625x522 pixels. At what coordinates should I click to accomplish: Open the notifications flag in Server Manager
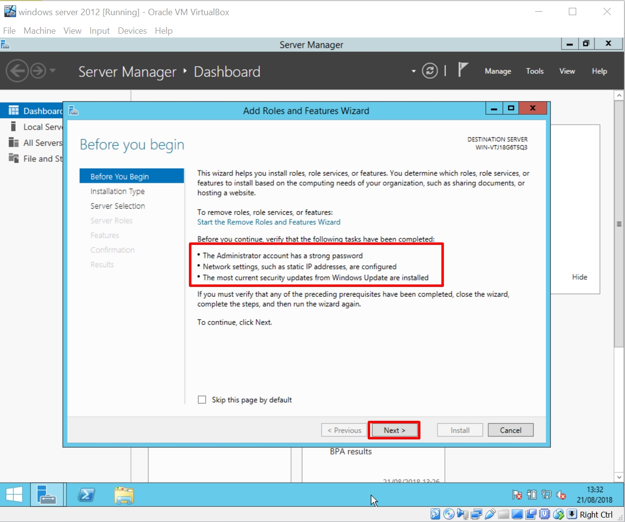[463, 70]
